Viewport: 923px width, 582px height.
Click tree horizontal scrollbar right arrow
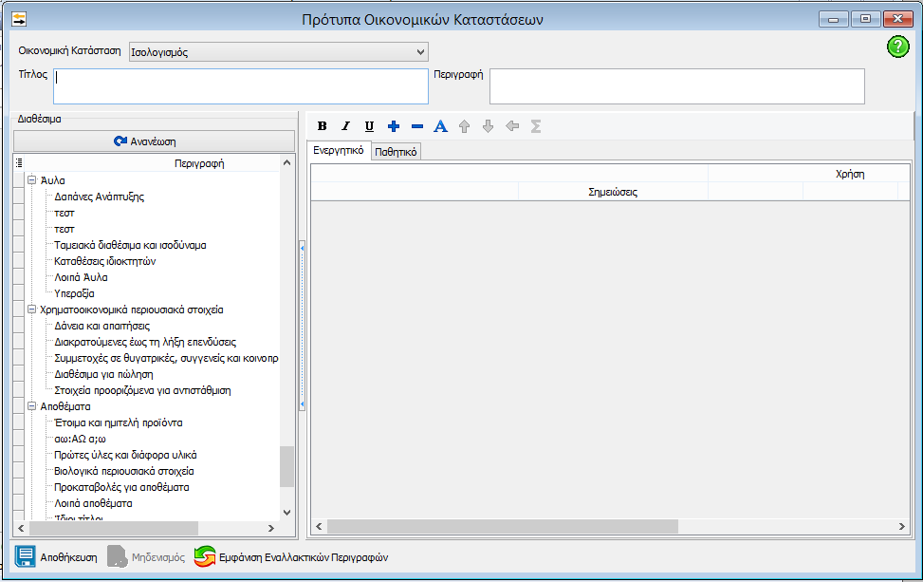pos(270,529)
